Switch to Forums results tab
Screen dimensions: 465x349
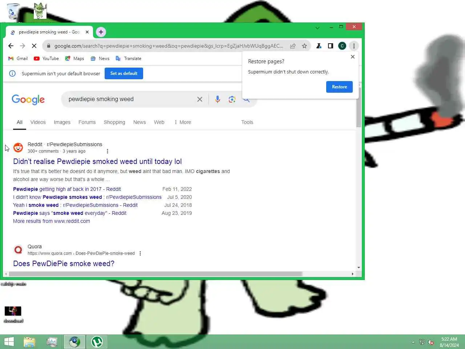coord(87,123)
